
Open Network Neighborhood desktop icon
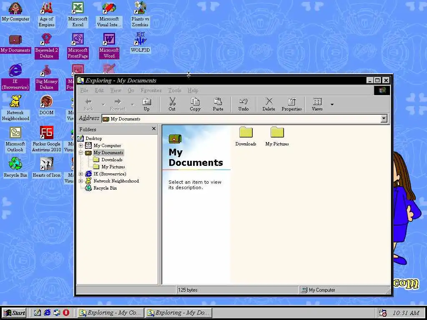click(15, 108)
